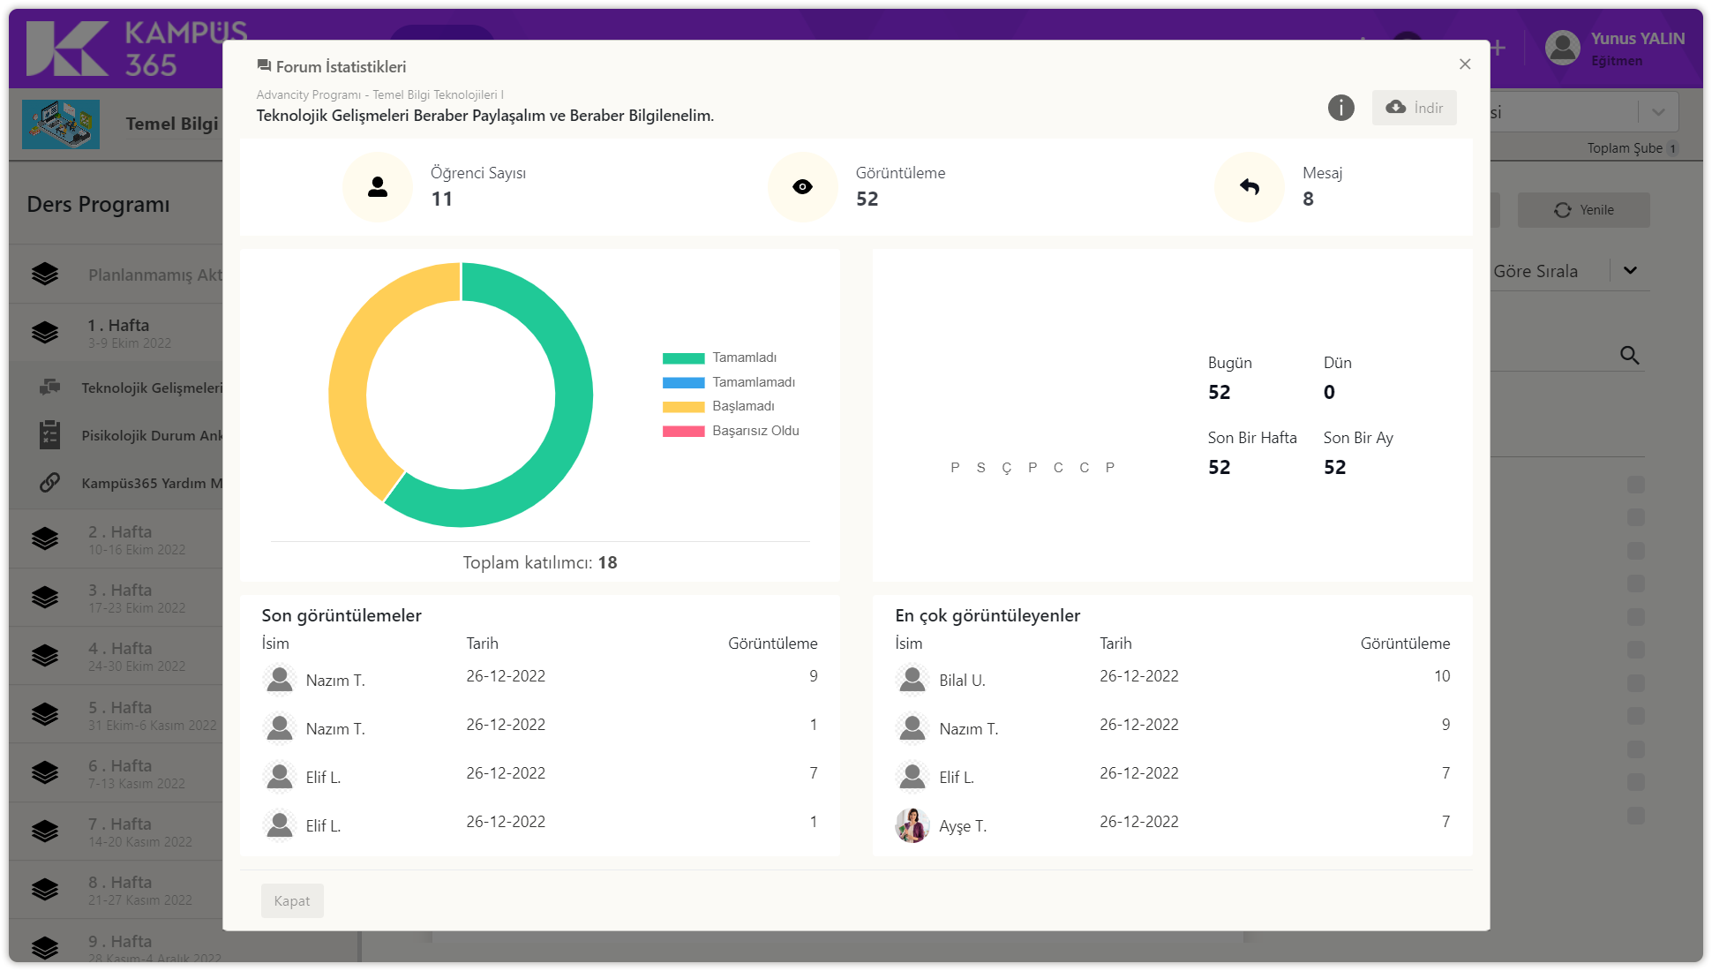This screenshot has height=971, width=1712.
Task: Expand the 1. Hafta section
Action: (118, 333)
